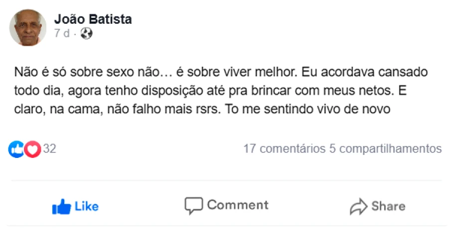
Task: Click the post line starting "claro, na cama"
Action: click(205, 109)
